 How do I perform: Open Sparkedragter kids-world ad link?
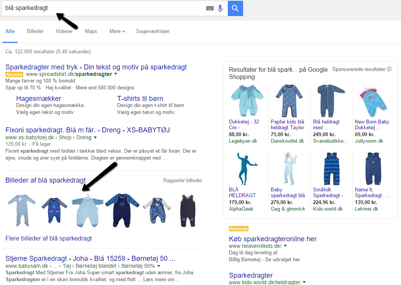(250, 275)
